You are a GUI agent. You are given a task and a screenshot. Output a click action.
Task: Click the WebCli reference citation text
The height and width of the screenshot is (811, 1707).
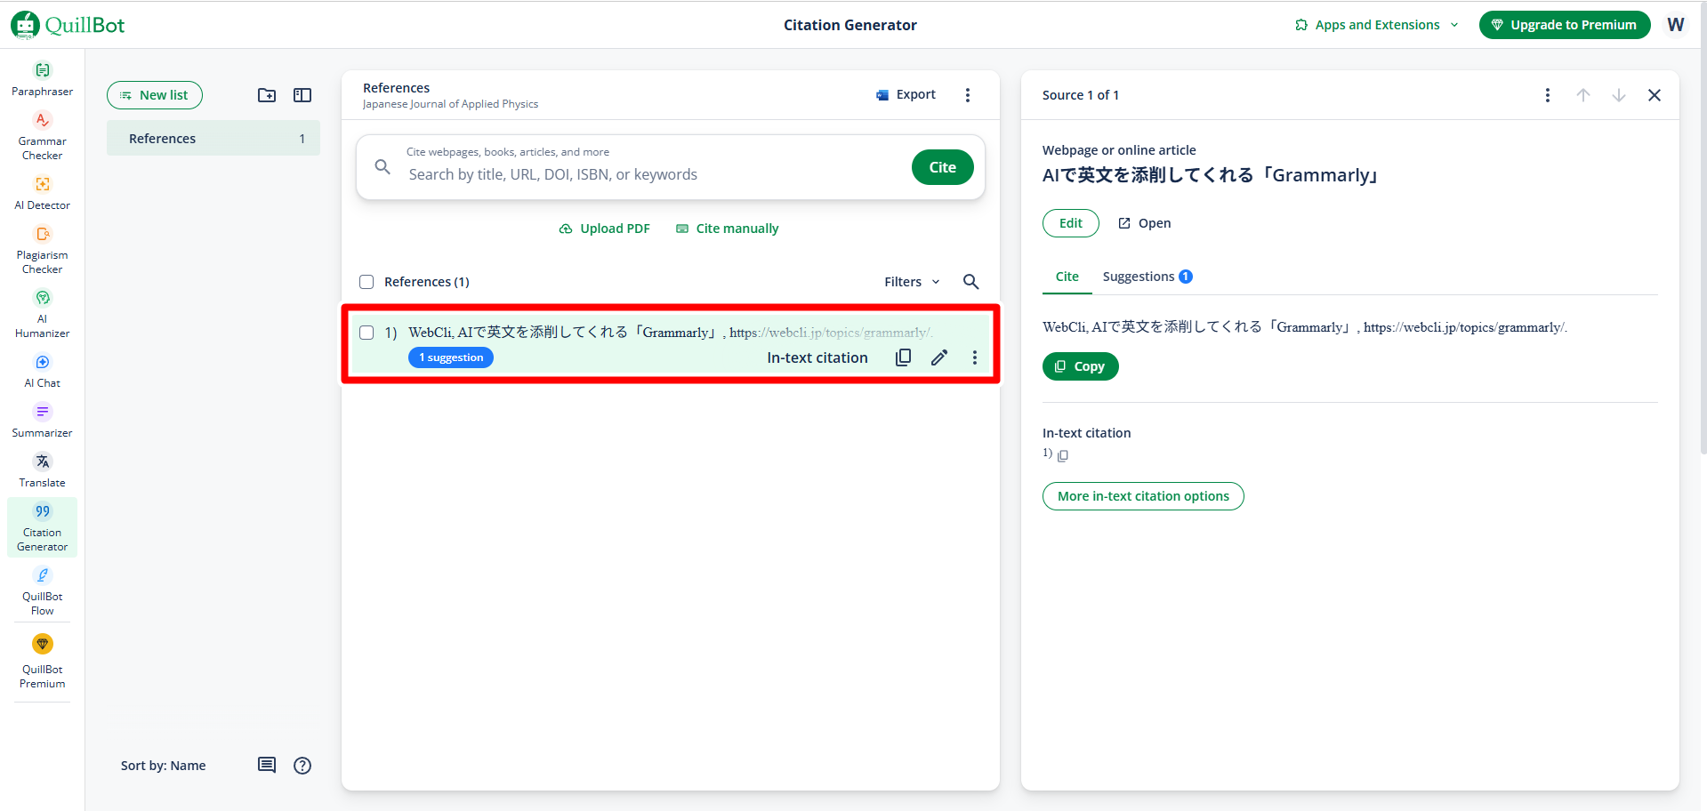click(670, 333)
